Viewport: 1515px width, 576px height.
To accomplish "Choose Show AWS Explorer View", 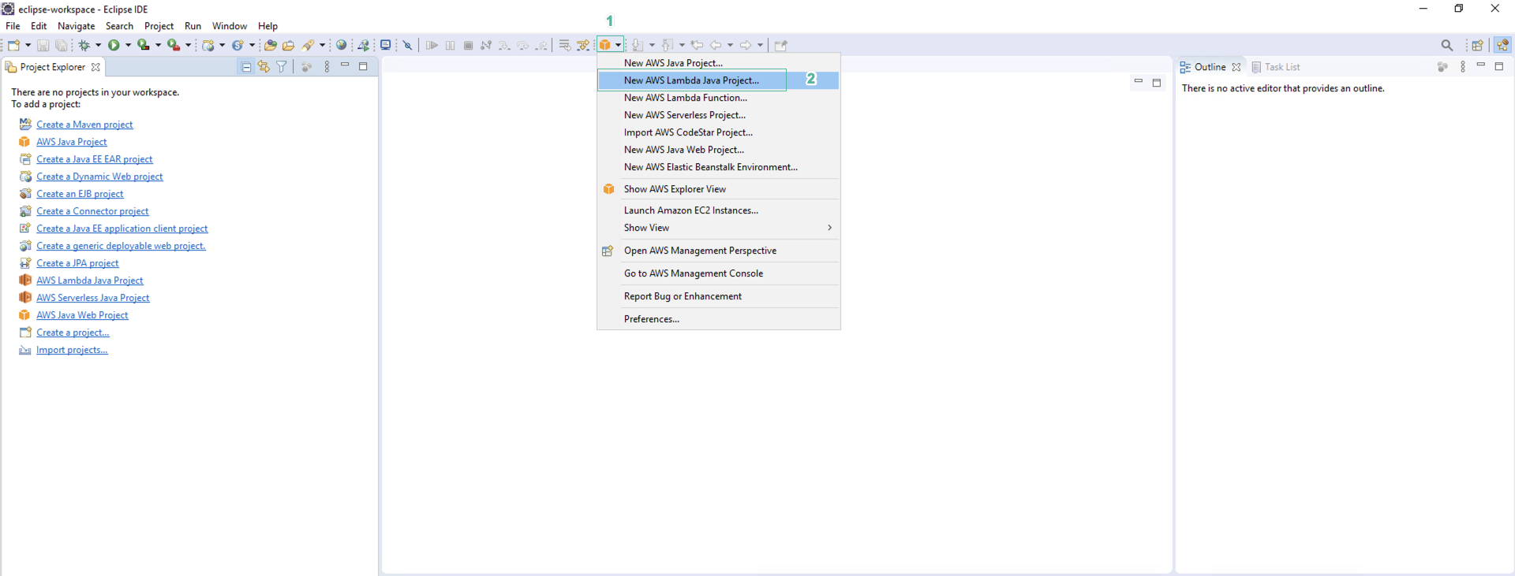I will coord(719,189).
